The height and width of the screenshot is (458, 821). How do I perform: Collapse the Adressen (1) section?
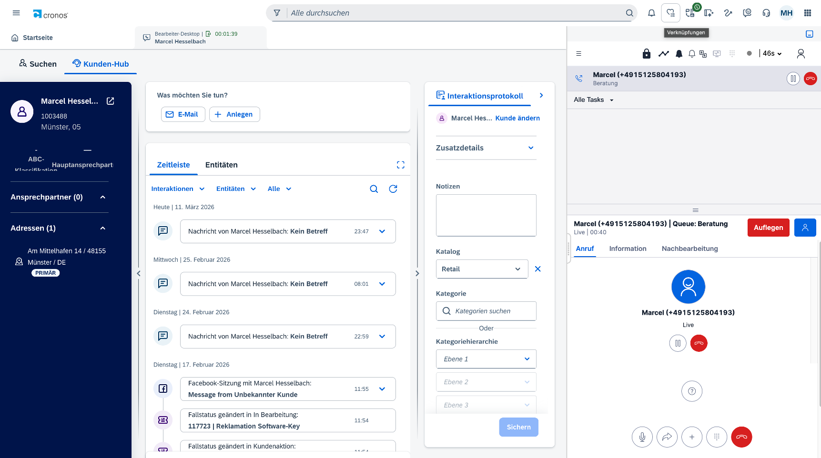tap(103, 228)
